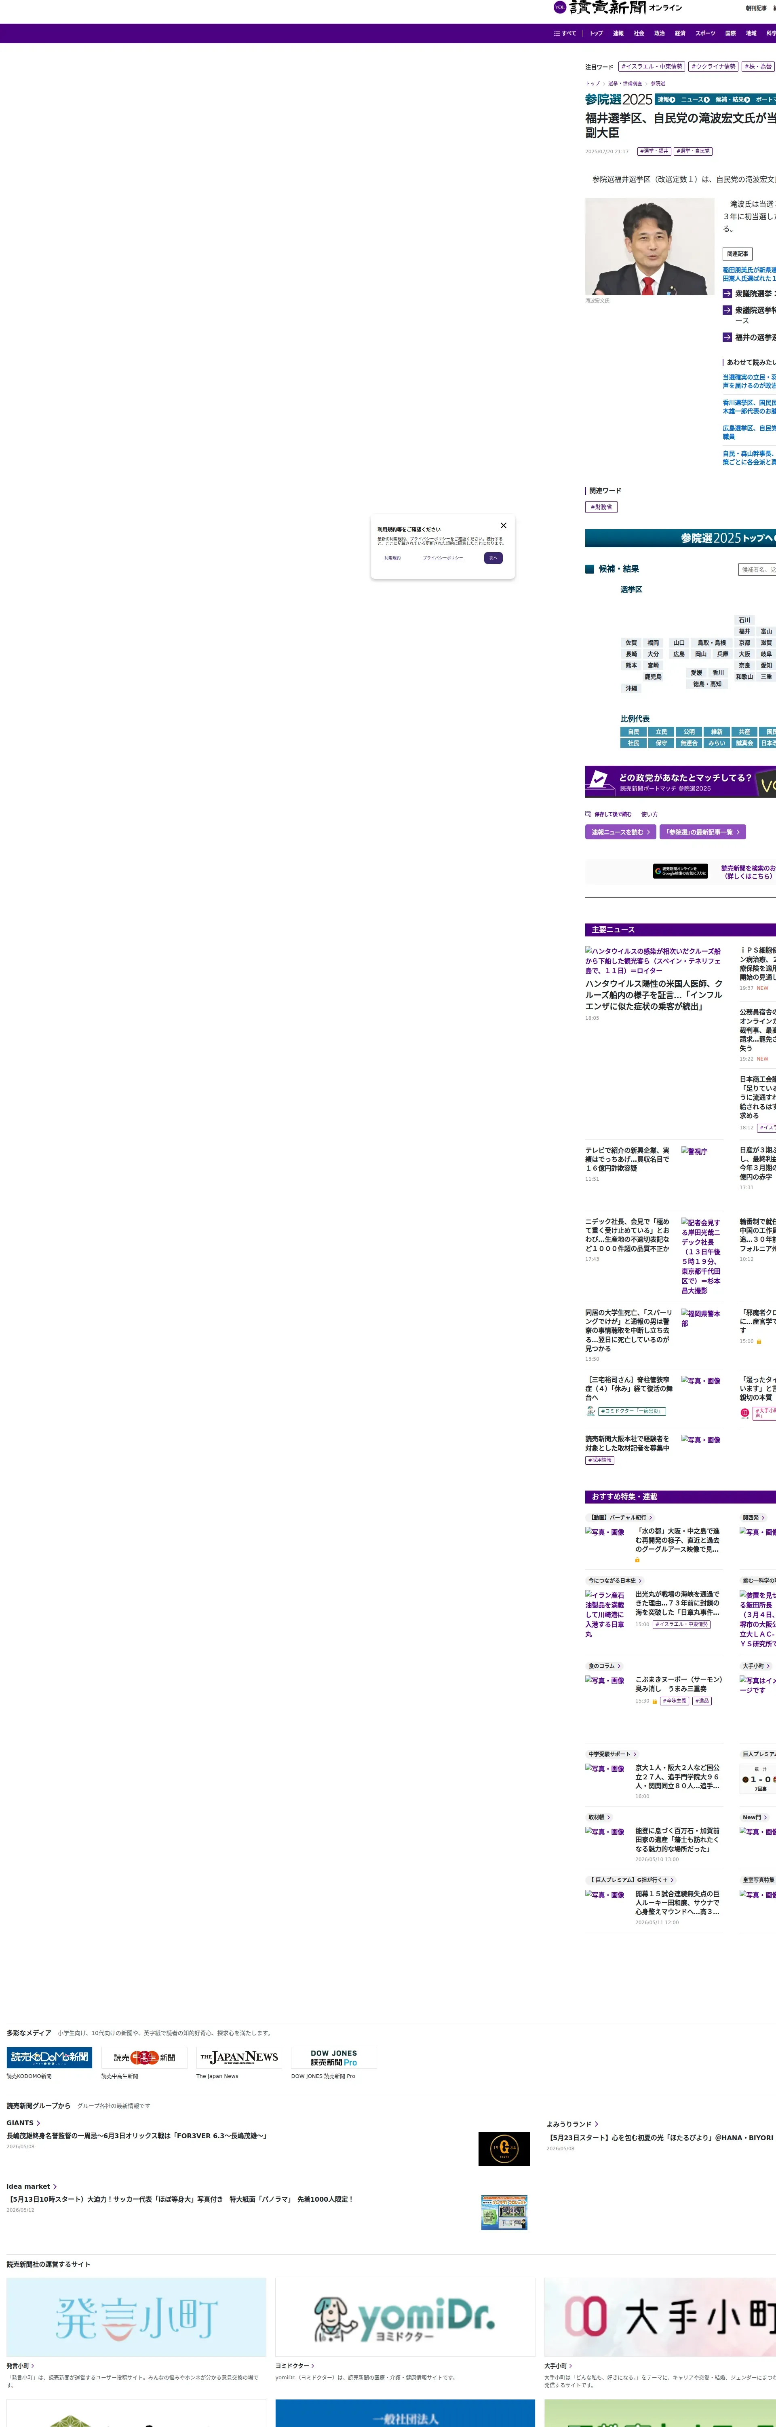Expand the 今につながる日本史 section link

point(615,1581)
